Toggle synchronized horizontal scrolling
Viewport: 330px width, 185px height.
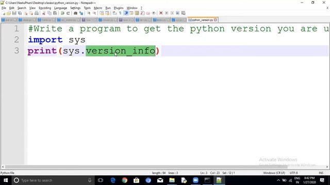click(107, 13)
